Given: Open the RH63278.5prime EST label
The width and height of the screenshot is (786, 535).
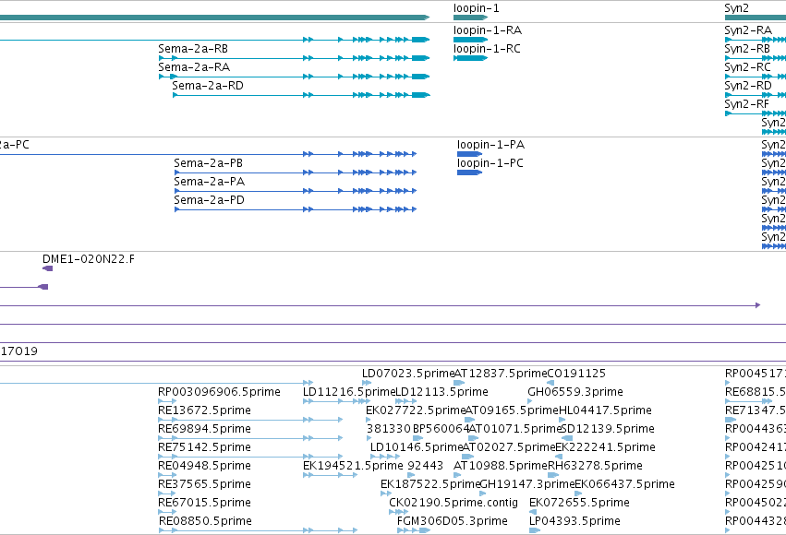Looking at the screenshot, I should point(595,467).
